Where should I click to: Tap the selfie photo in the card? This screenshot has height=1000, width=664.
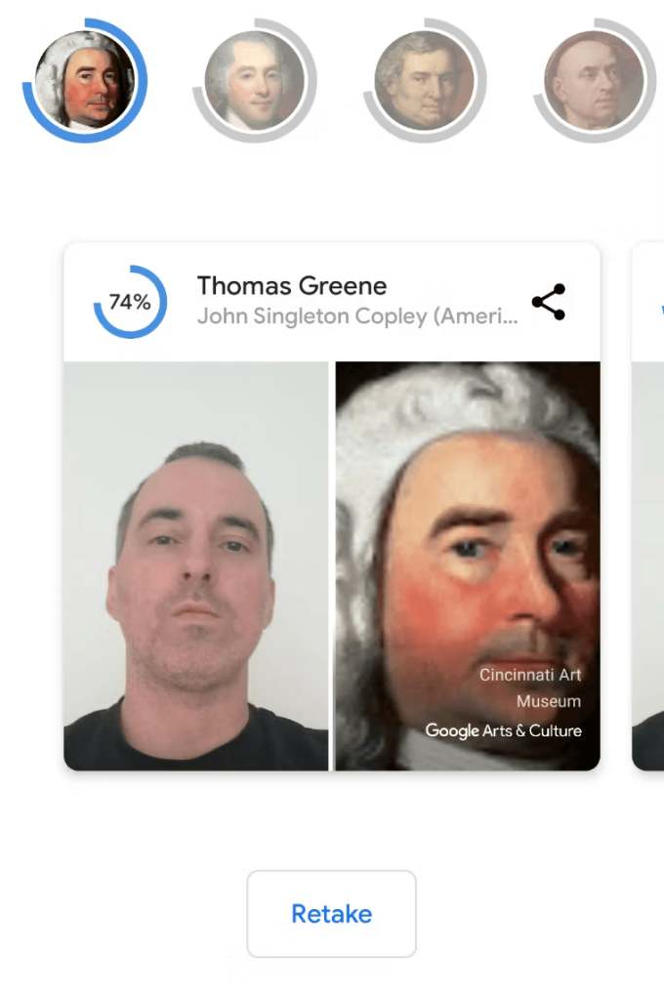(x=196, y=566)
